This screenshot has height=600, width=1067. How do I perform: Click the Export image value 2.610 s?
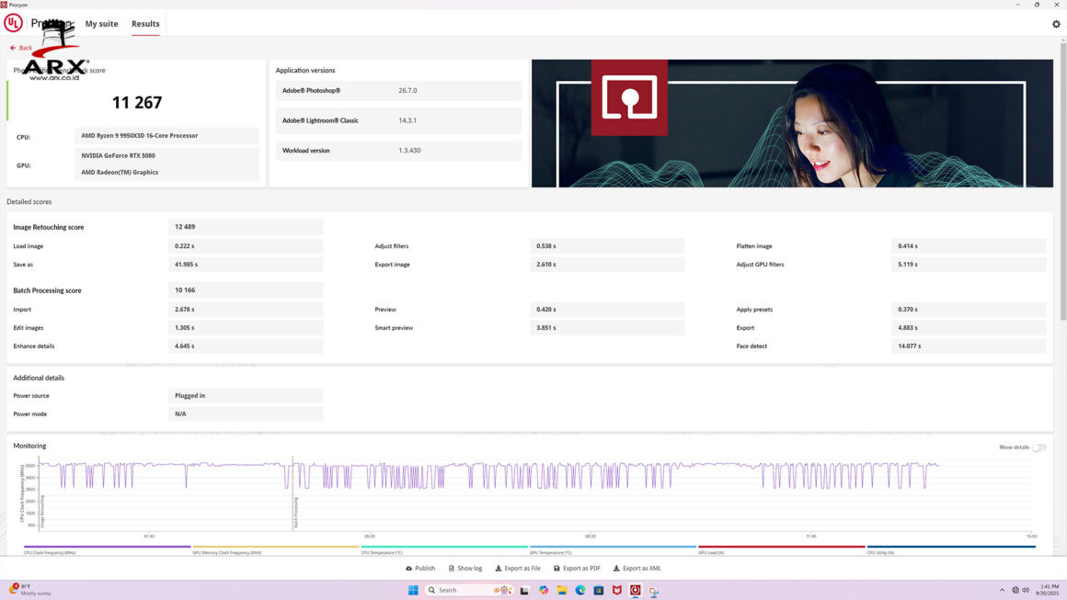(607, 265)
